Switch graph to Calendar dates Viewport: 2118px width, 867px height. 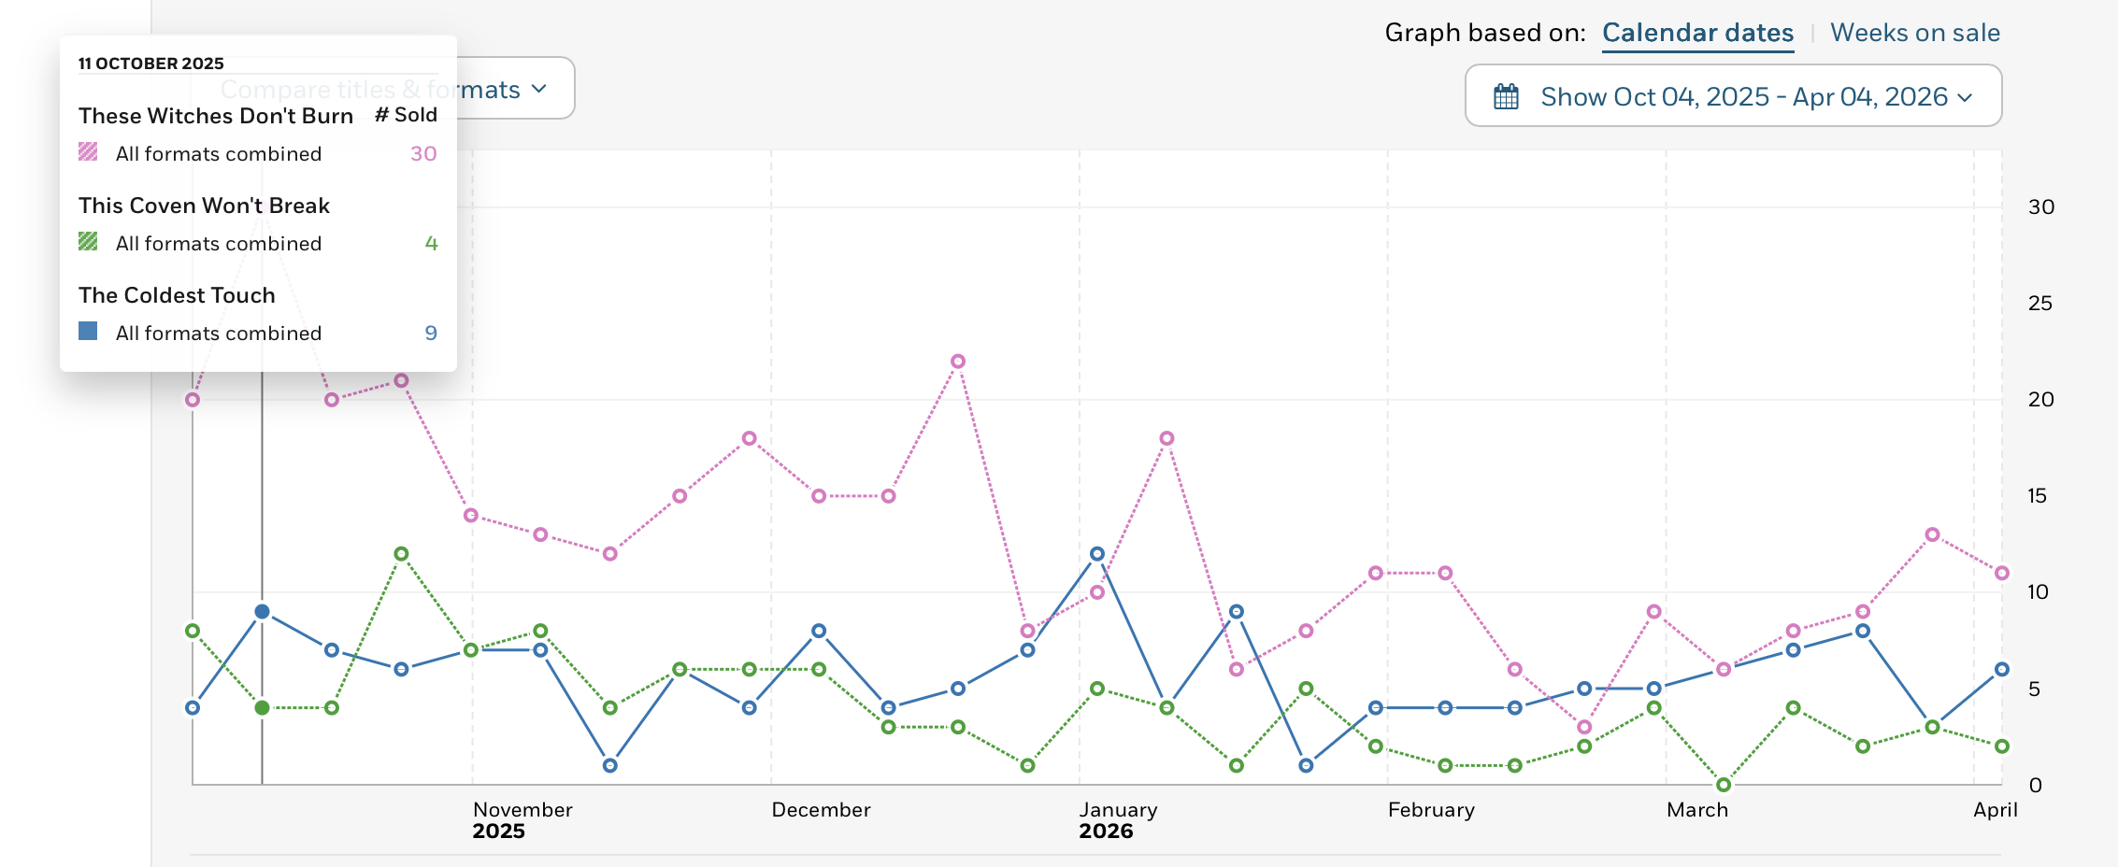point(1697,33)
